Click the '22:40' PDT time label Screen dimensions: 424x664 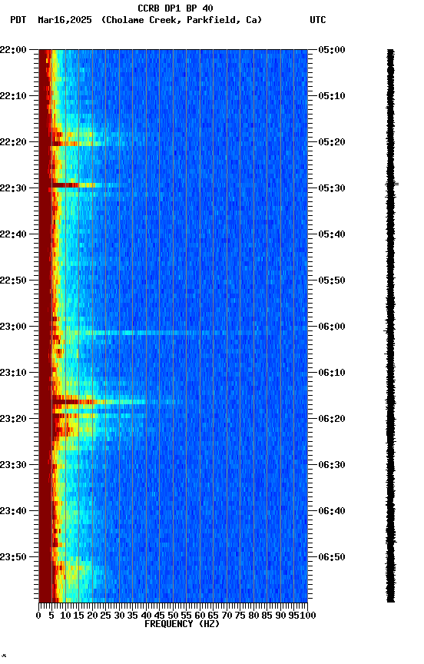[x=13, y=234]
